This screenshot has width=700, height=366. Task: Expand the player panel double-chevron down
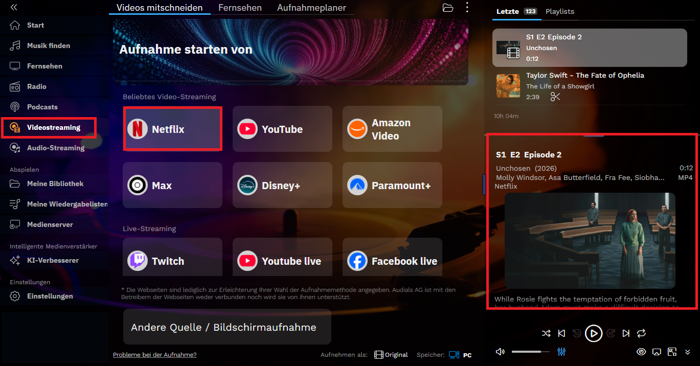point(688,352)
